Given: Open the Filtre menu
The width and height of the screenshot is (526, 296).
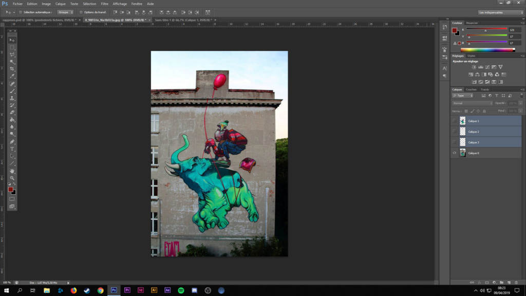Looking at the screenshot, I should pos(105,4).
